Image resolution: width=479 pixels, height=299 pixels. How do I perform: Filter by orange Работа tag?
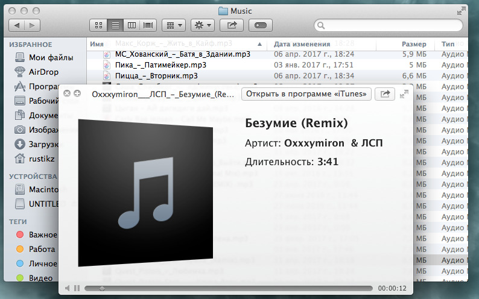pos(36,249)
